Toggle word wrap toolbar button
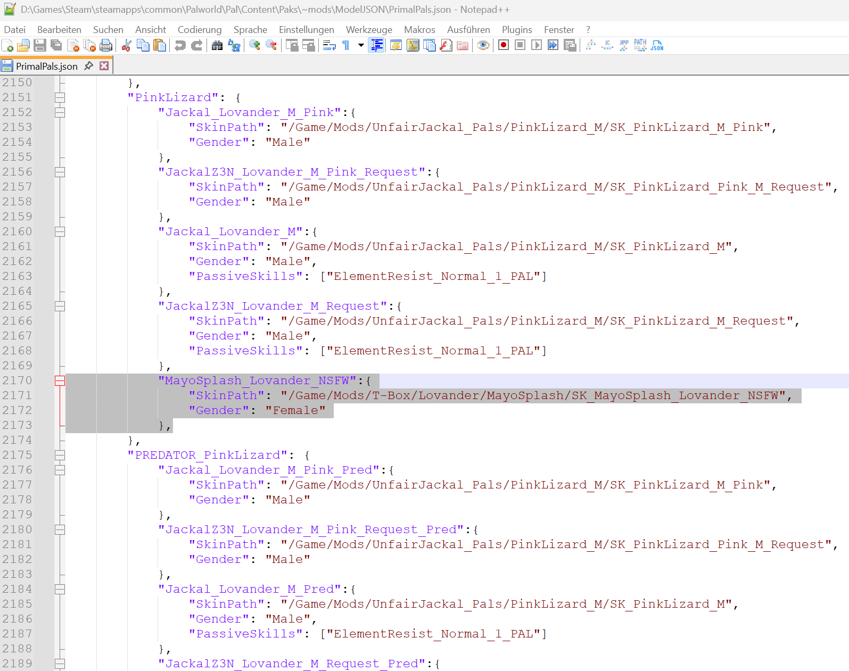Image resolution: width=849 pixels, height=671 pixels. point(329,46)
